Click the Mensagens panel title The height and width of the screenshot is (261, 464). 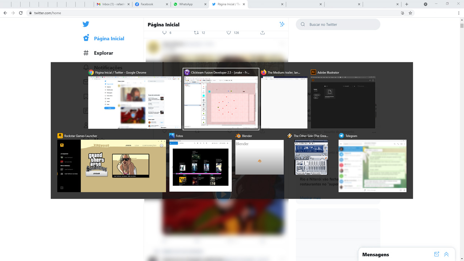click(x=376, y=254)
